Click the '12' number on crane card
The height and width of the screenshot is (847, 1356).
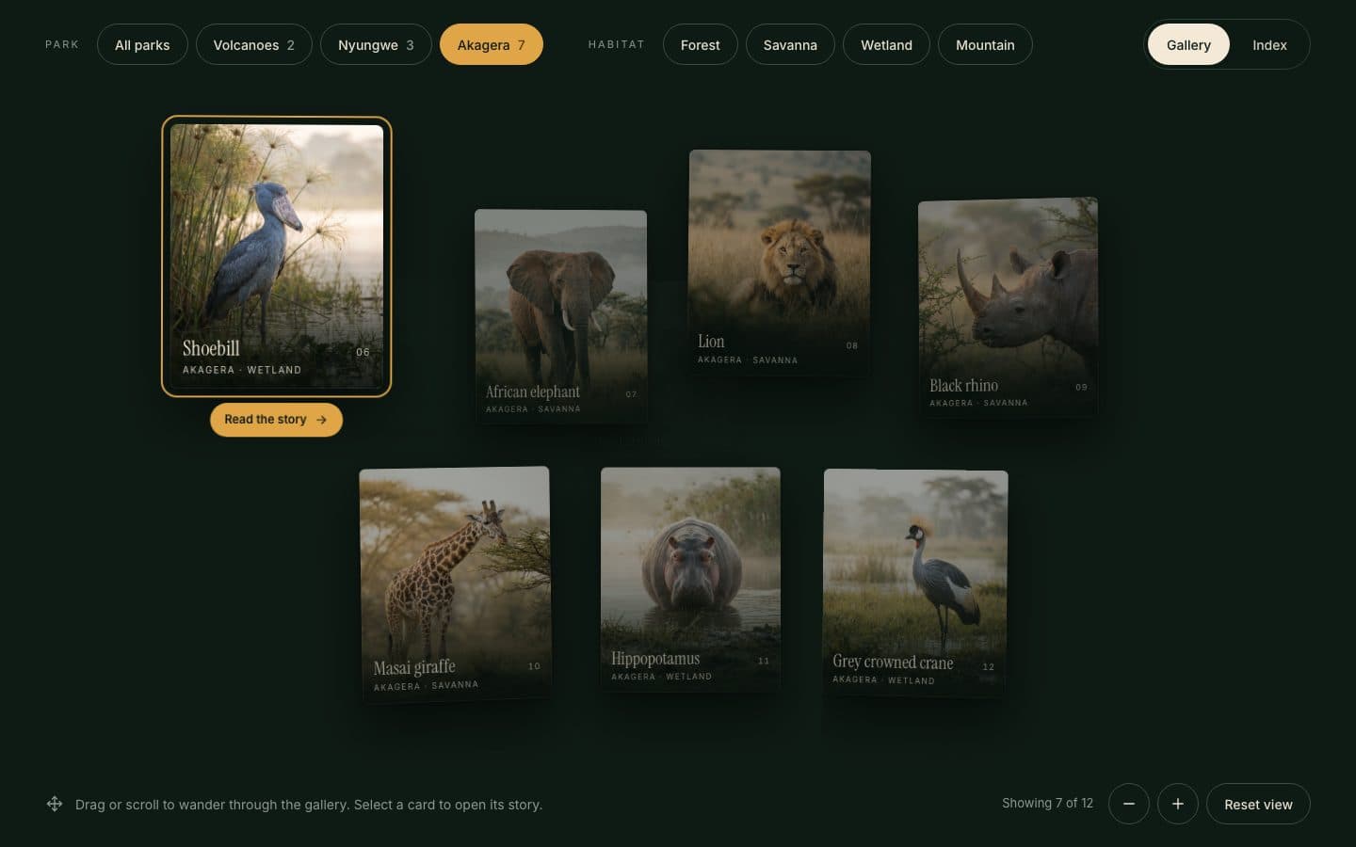coord(989,666)
